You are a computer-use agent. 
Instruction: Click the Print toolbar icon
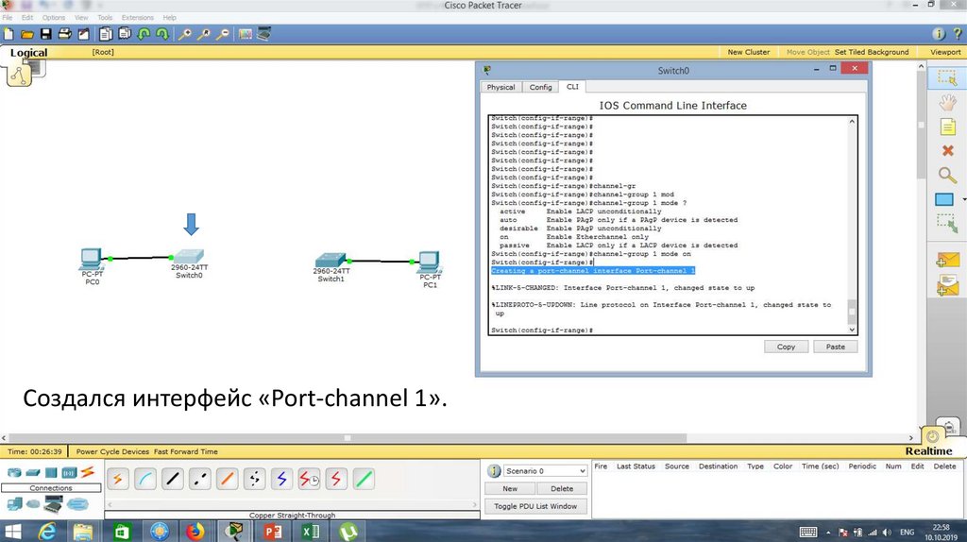coord(64,34)
